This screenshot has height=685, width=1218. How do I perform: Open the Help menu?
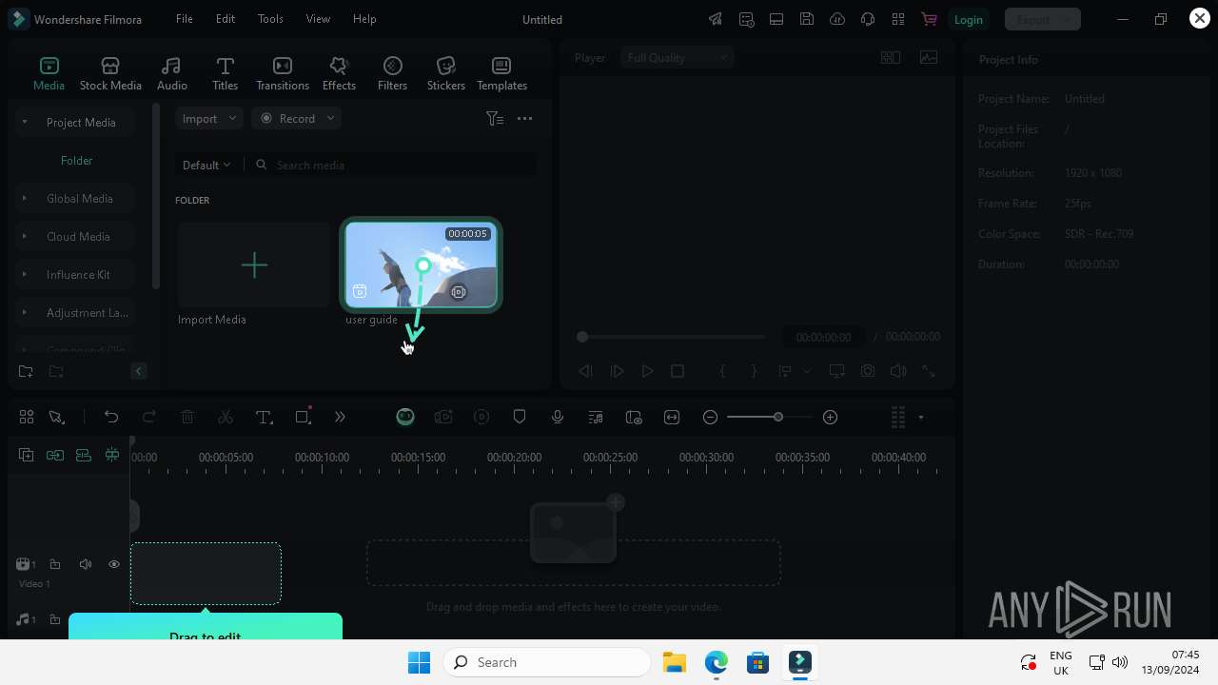[x=364, y=19]
